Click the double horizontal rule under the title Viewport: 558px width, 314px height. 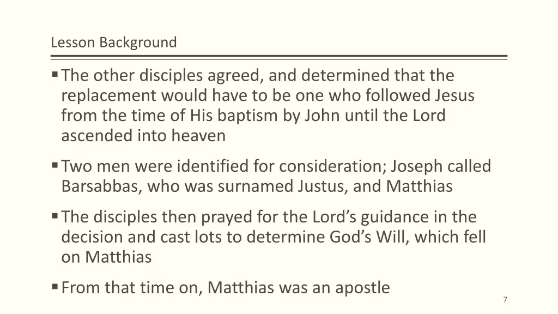(279, 57)
